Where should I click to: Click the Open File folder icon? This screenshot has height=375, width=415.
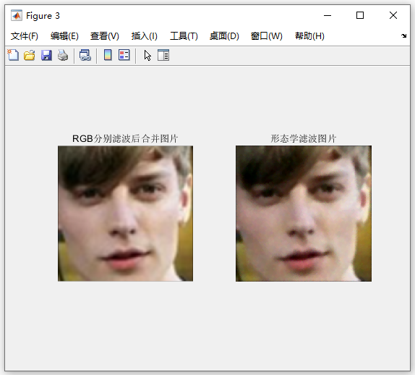coord(30,56)
